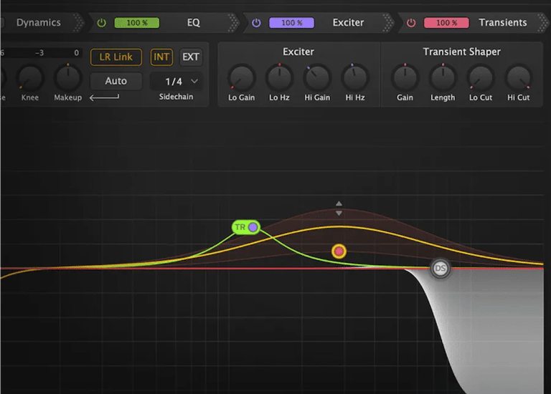Click the Makeup knob

68,78
